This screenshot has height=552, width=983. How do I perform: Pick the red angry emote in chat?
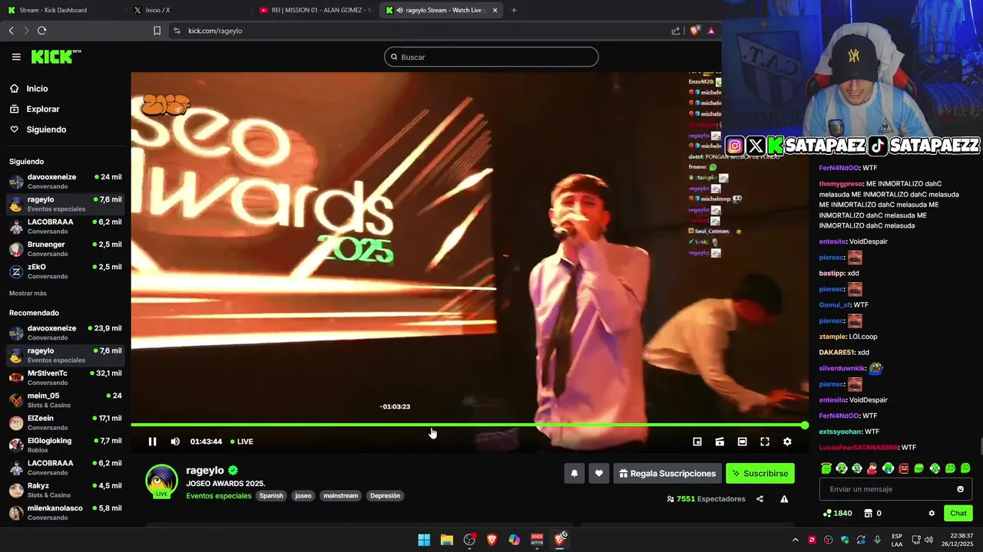pos(903,468)
